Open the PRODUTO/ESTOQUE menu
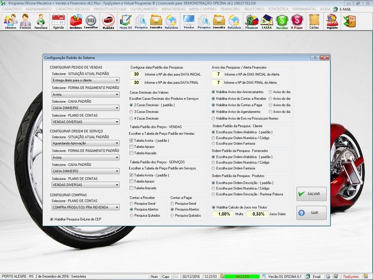This screenshot has width=373, height=280. (110, 9)
